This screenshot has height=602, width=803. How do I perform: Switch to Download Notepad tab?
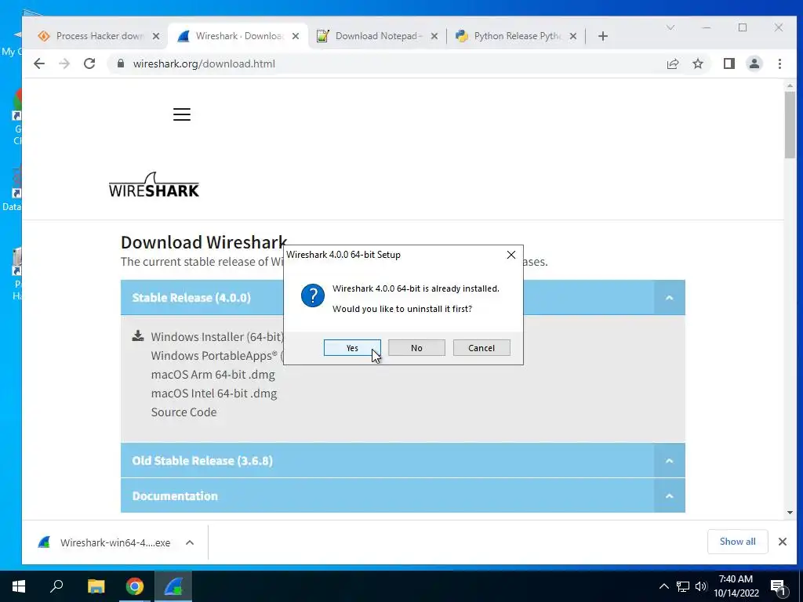pyautogui.click(x=378, y=36)
